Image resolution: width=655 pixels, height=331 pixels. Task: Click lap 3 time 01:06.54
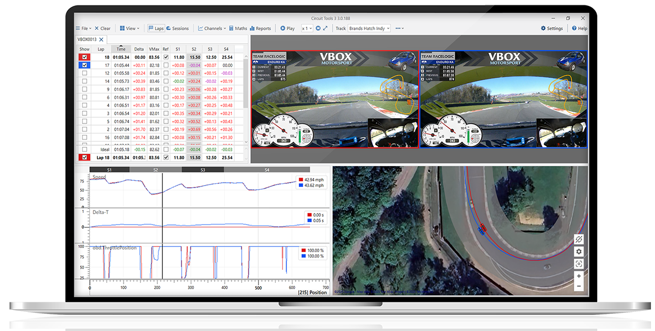(121, 114)
